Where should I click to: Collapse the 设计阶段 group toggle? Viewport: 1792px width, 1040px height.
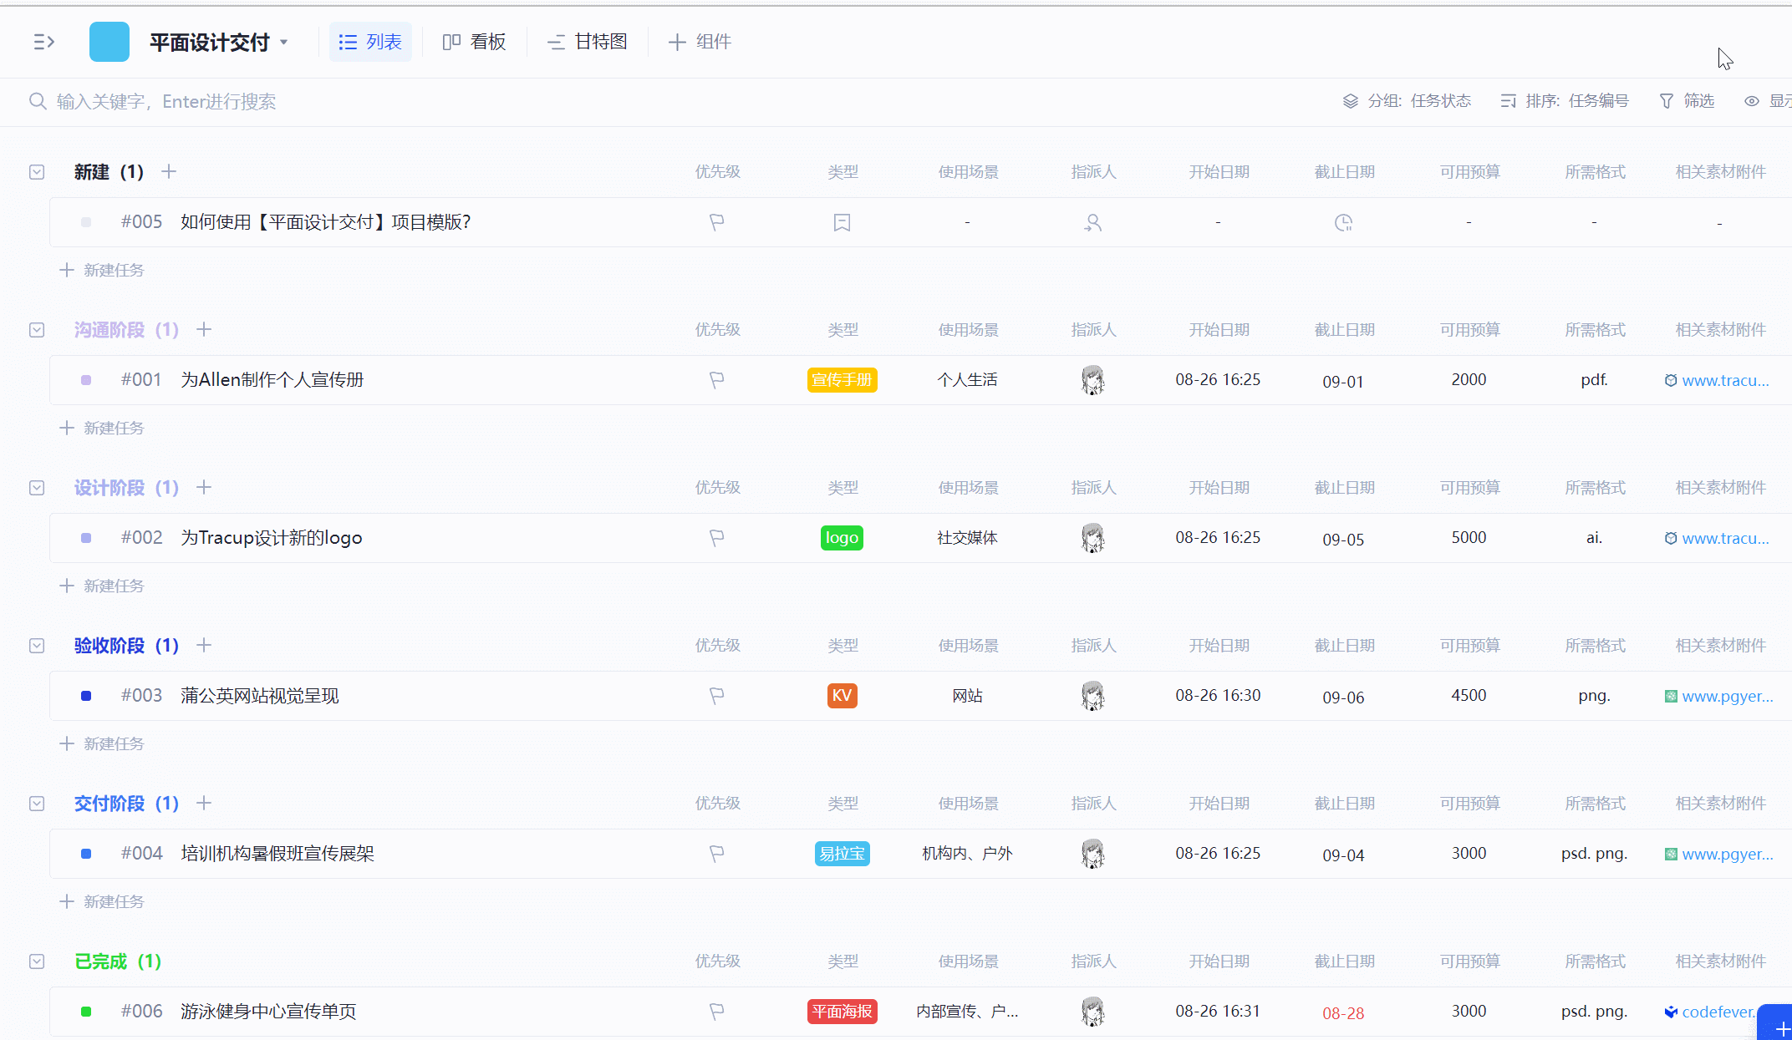pos(37,488)
